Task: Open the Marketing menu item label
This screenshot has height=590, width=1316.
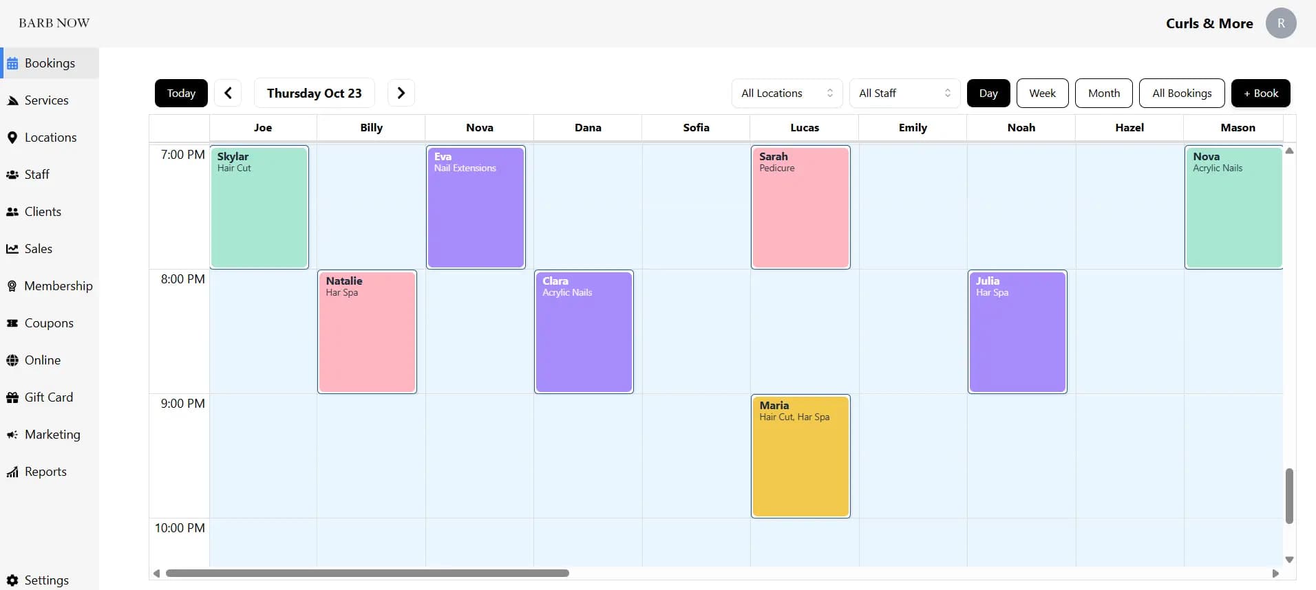Action: tap(52, 435)
